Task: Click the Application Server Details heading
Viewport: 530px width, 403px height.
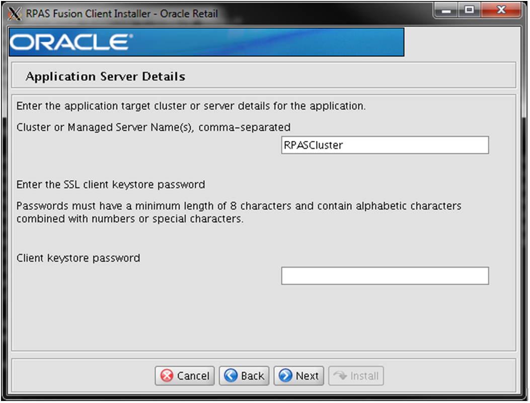Action: (105, 76)
